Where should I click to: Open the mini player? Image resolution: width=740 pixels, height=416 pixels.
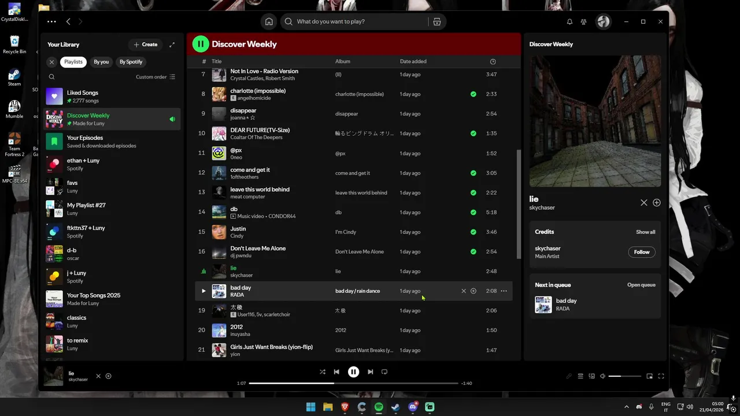(650, 376)
